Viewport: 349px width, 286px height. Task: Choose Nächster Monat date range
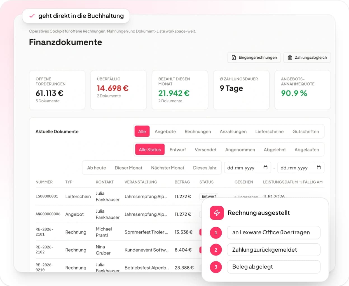point(168,168)
